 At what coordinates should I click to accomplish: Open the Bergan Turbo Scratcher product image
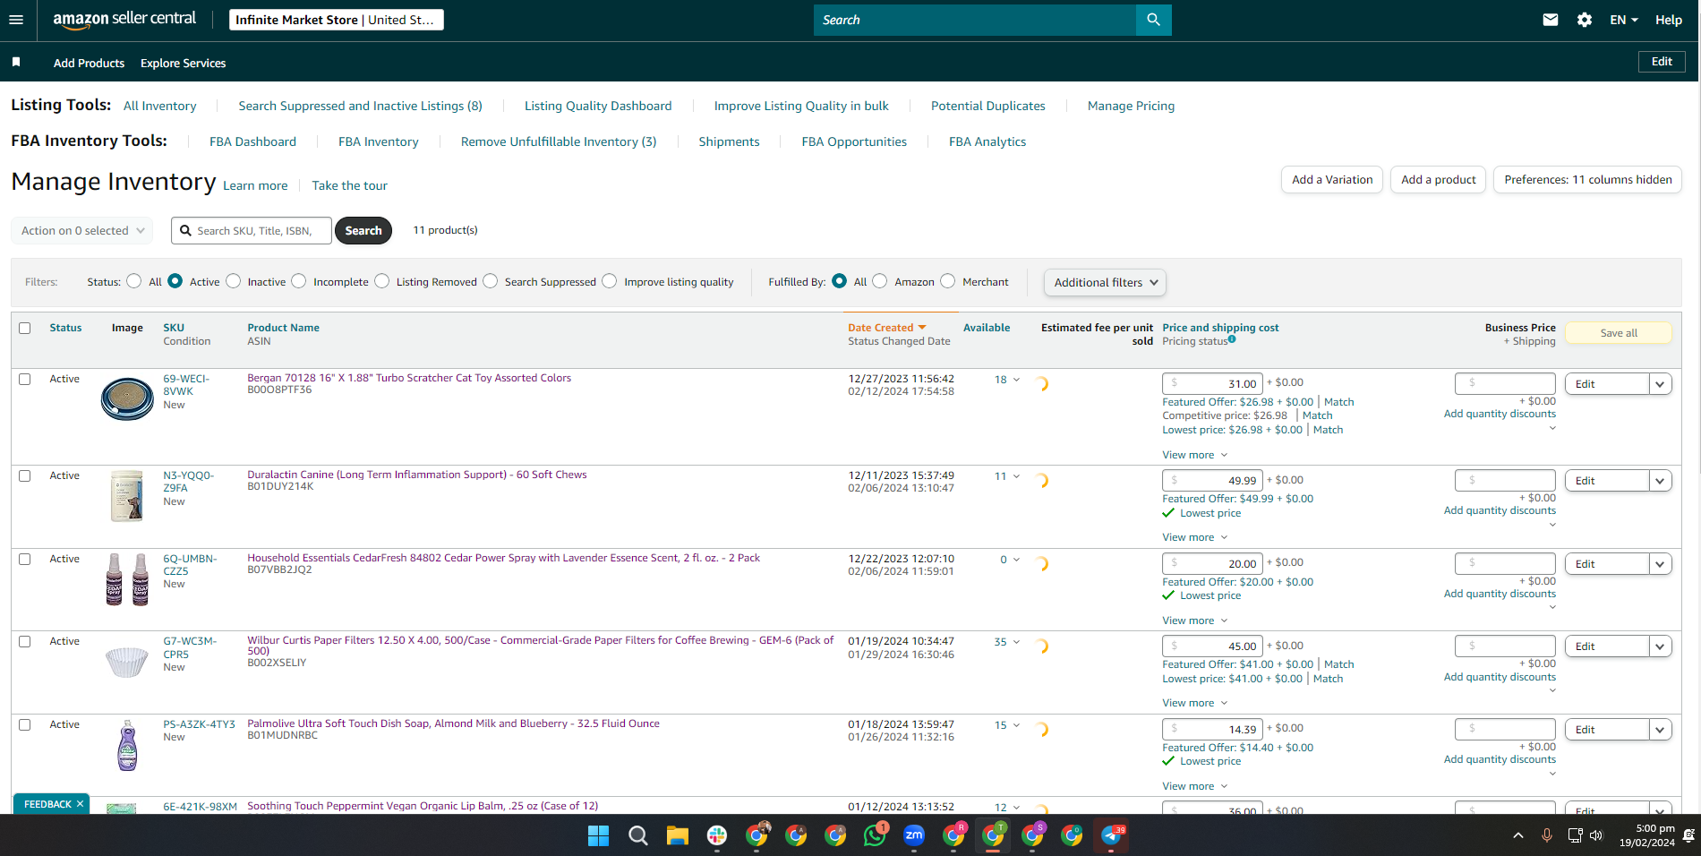tap(127, 398)
